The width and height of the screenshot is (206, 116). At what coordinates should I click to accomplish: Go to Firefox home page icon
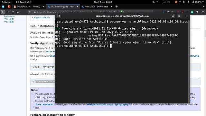pyautogui.click(x=18, y=12)
